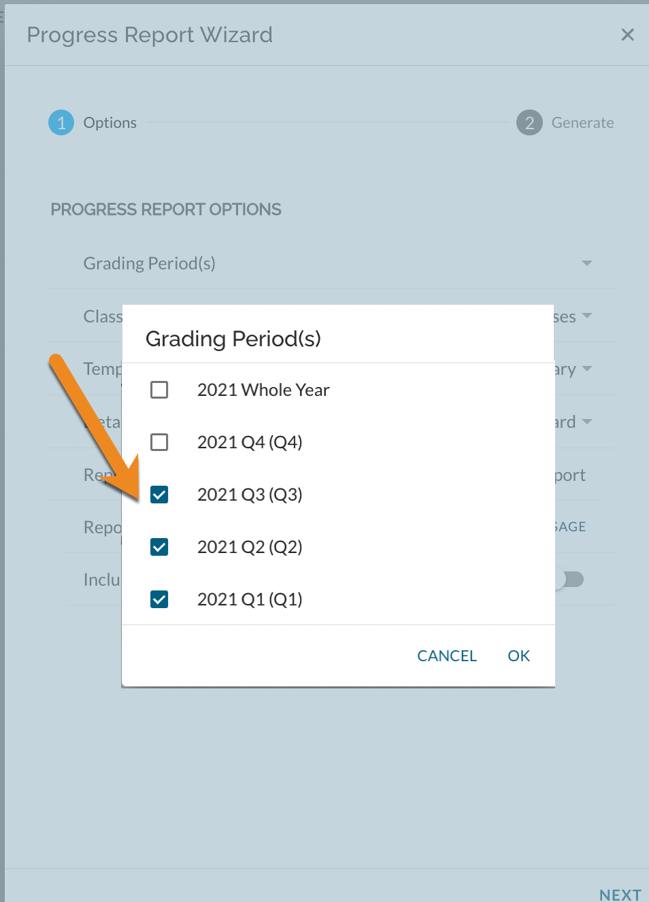This screenshot has width=649, height=902.
Task: Click the step 2 Generate circle
Action: (529, 123)
